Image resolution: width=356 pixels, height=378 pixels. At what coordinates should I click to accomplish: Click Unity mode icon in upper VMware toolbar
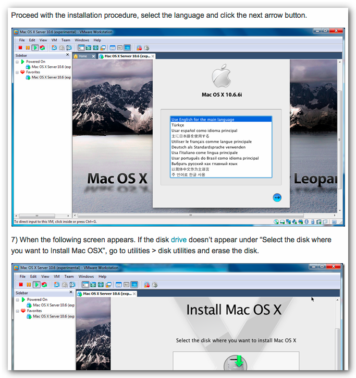(103, 48)
